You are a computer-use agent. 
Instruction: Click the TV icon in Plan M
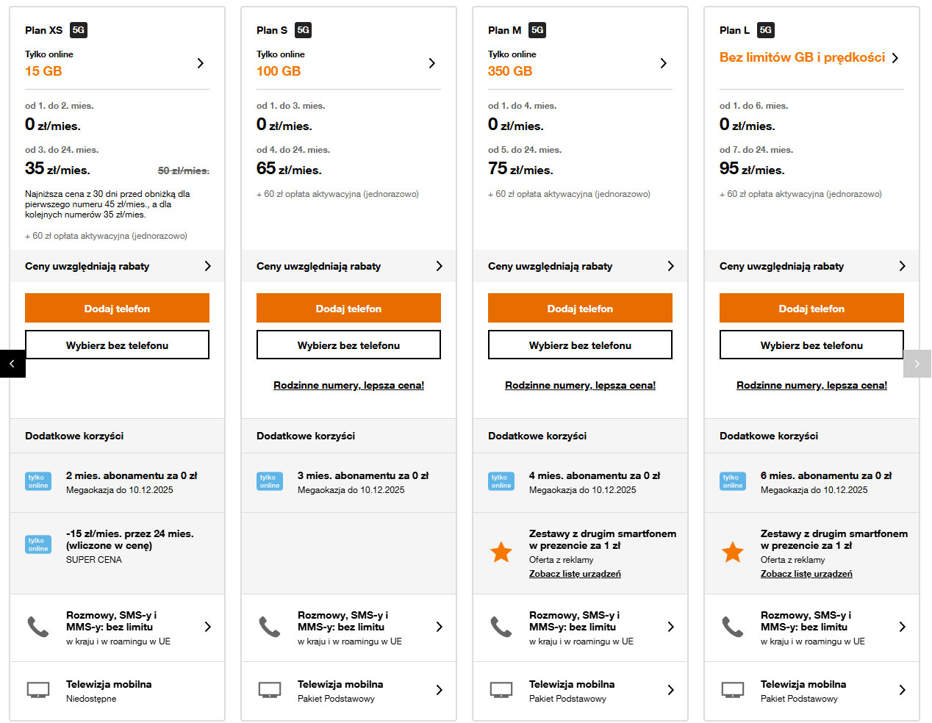coord(501,690)
